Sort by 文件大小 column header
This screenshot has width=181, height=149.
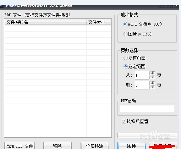[x=99, y=22]
